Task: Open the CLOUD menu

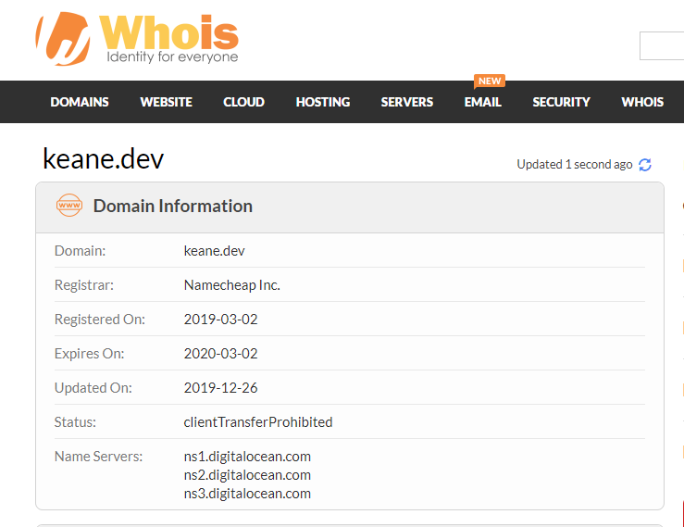Action: pos(243,102)
